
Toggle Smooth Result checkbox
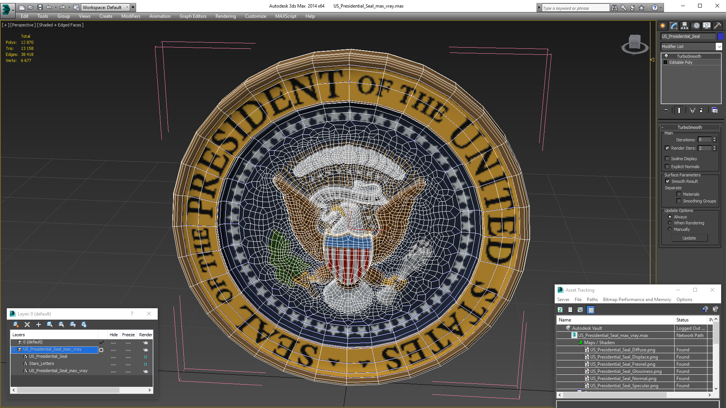pyautogui.click(x=667, y=181)
